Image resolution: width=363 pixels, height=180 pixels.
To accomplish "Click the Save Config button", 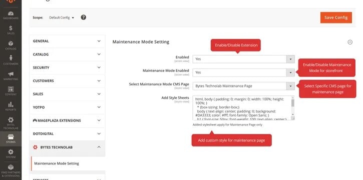I will pyautogui.click(x=336, y=17).
